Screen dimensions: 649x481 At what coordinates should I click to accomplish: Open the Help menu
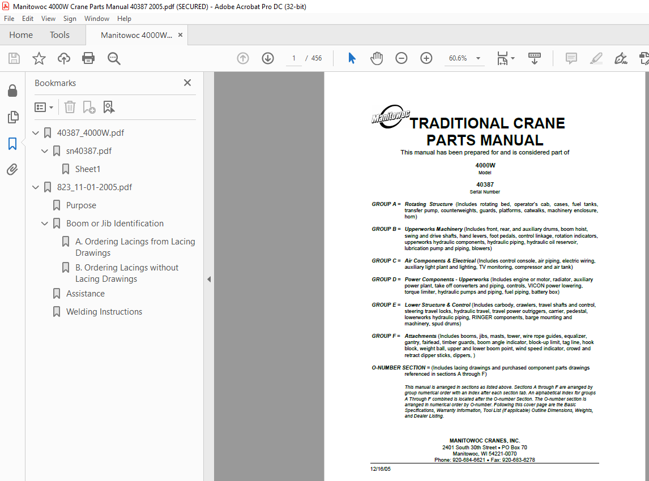124,19
